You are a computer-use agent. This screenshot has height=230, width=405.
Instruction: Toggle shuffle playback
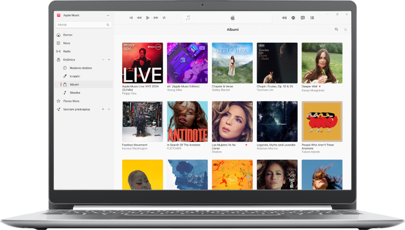(x=131, y=18)
